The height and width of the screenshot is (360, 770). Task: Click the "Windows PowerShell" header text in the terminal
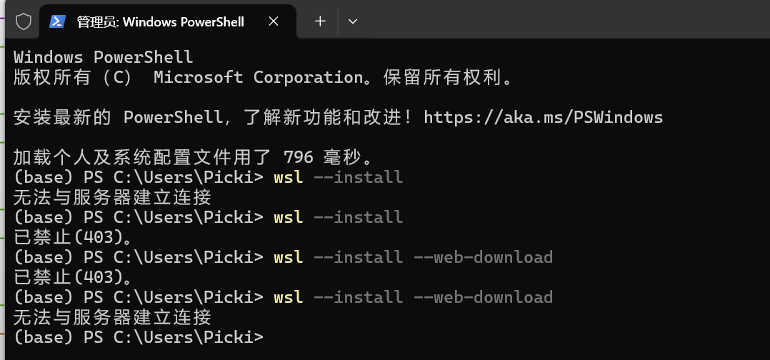[103, 57]
